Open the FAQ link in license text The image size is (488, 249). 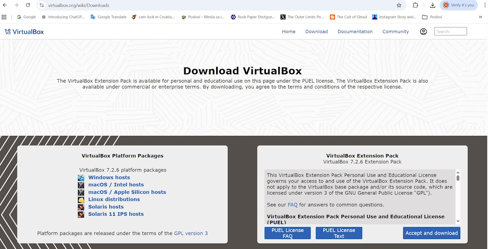292,205
